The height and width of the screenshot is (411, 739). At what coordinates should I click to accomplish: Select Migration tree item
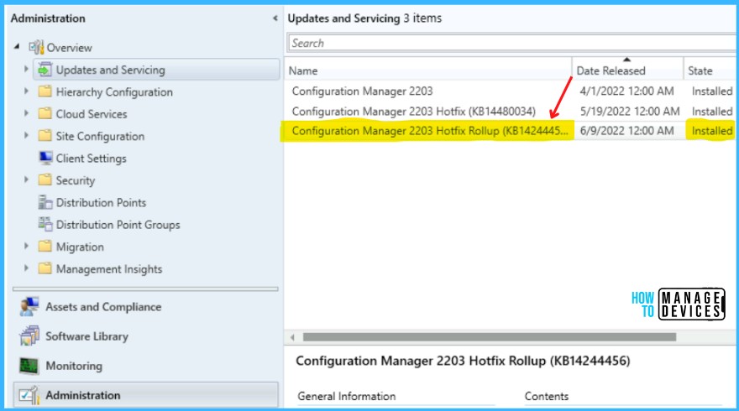[x=80, y=247]
